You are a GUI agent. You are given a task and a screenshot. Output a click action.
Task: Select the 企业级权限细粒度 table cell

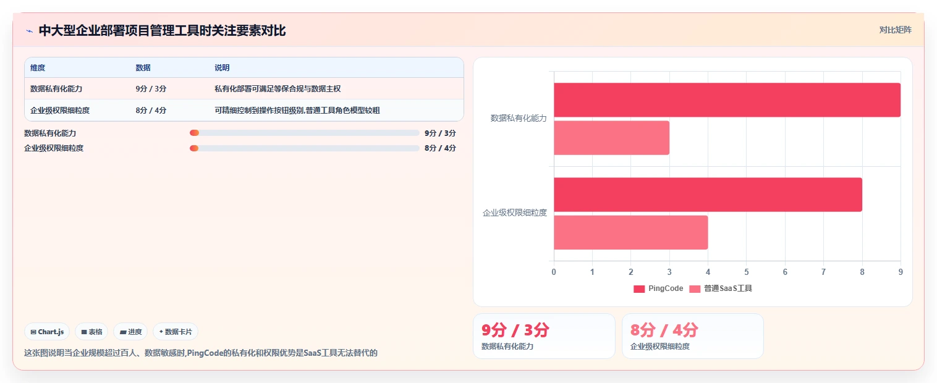60,111
